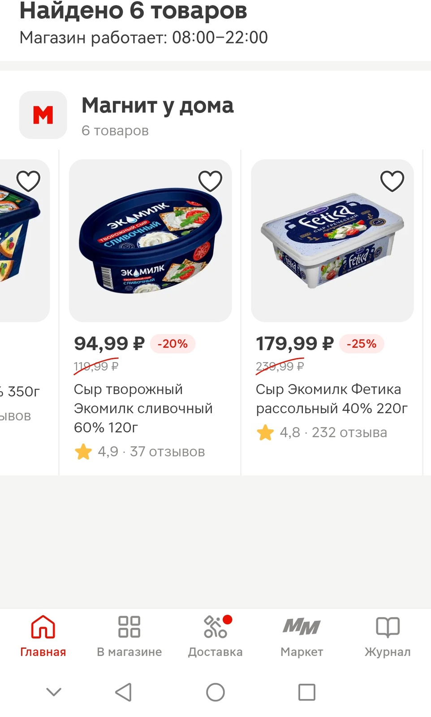The width and height of the screenshot is (431, 717).
Task: Tap the Android back triangle button
Action: coord(124,692)
